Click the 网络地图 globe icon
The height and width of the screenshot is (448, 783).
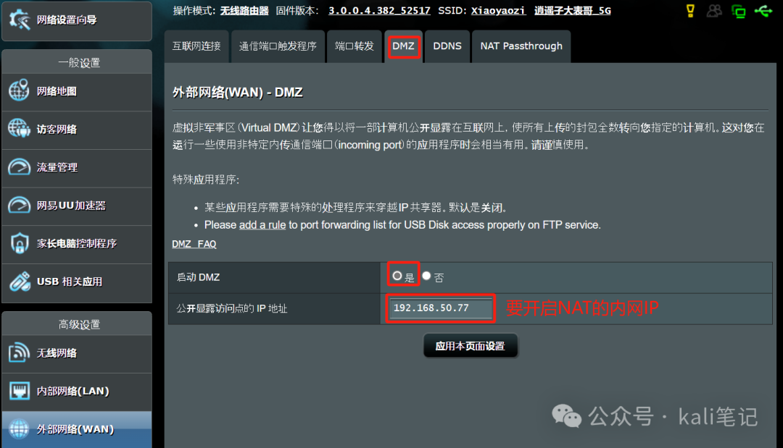point(19,90)
